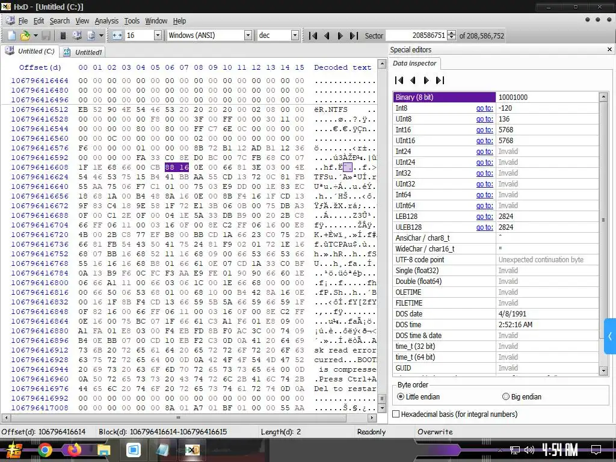Click the Open main memory chip icon
The height and width of the screenshot is (462, 616).
point(63,35)
